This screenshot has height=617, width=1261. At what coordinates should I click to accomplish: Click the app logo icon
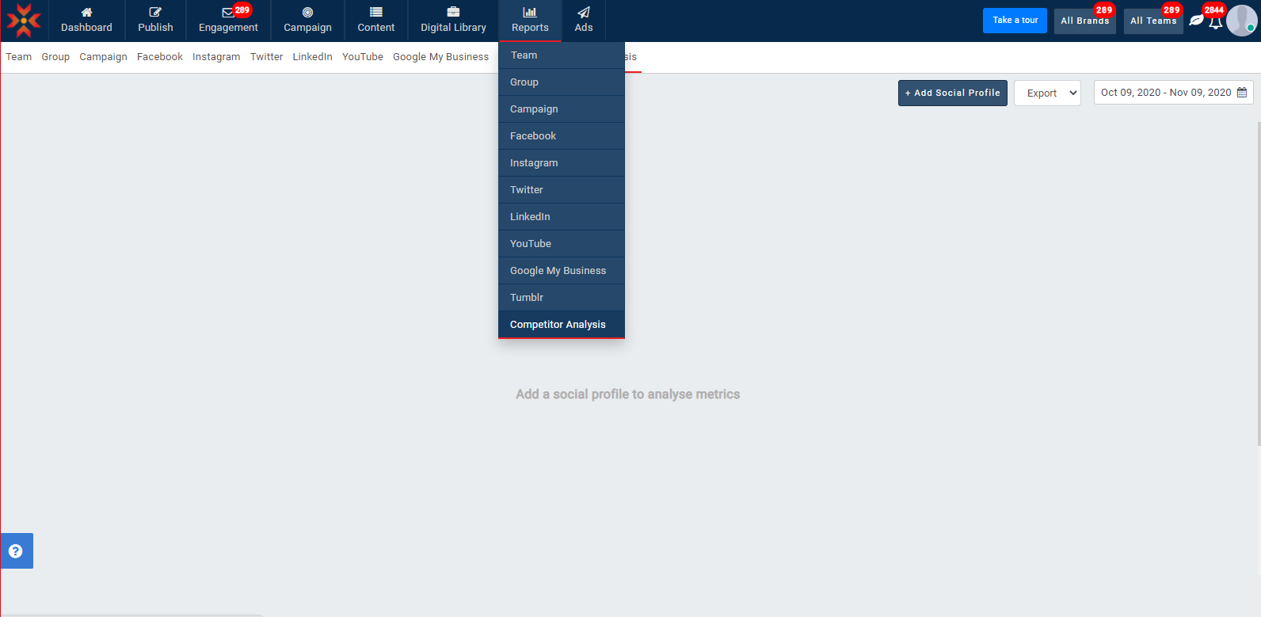(x=24, y=21)
